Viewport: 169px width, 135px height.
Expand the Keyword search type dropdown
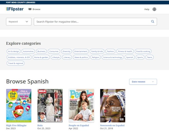click(x=19, y=22)
